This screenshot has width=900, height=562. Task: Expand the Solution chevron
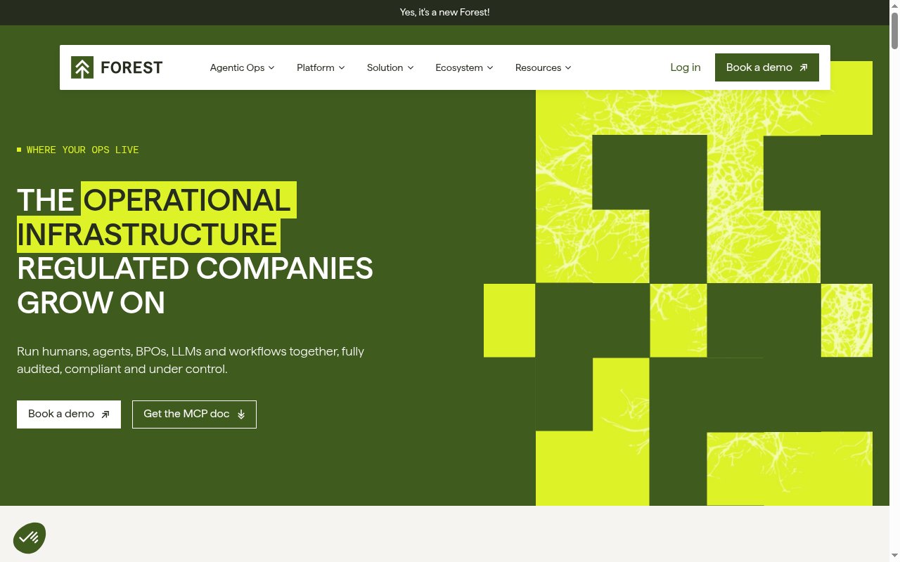(x=411, y=68)
